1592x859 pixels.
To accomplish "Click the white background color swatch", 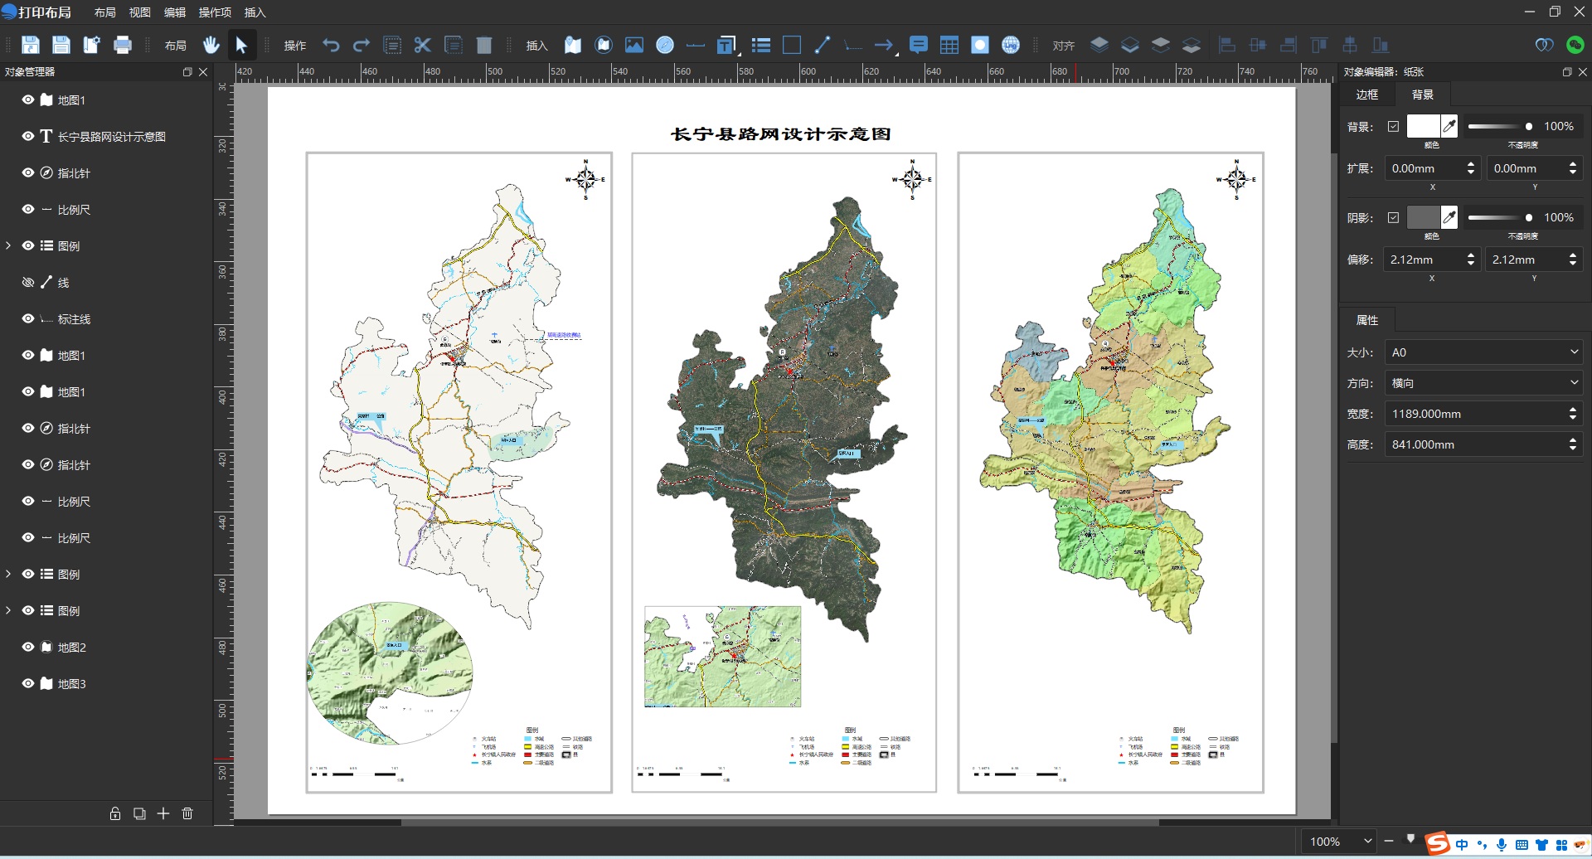I will 1423,127.
